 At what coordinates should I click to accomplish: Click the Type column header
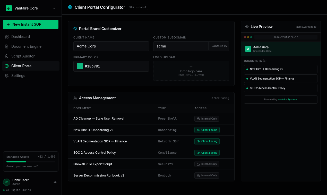pos(162,108)
